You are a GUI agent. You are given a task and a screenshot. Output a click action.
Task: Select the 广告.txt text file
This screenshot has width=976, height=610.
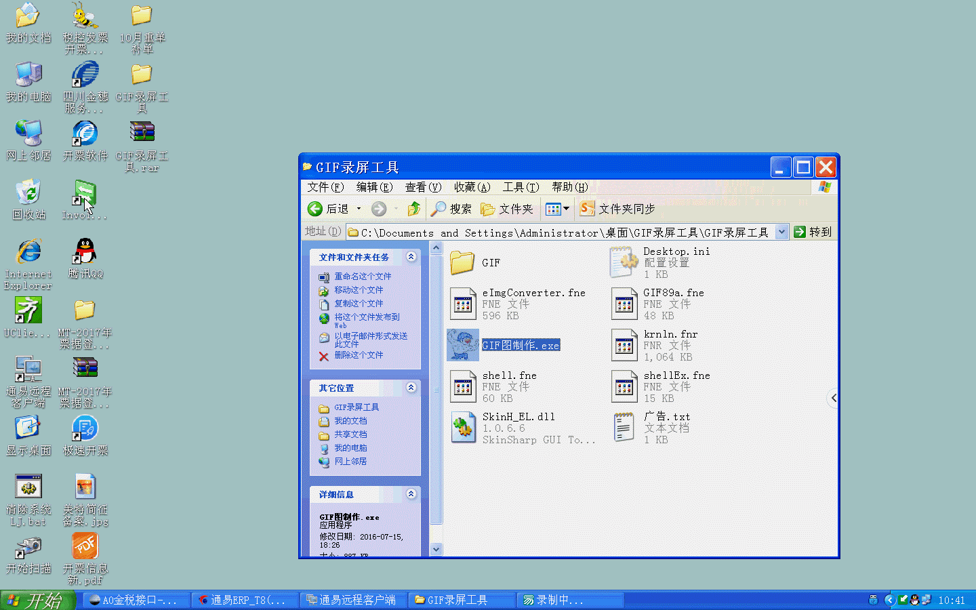[624, 428]
